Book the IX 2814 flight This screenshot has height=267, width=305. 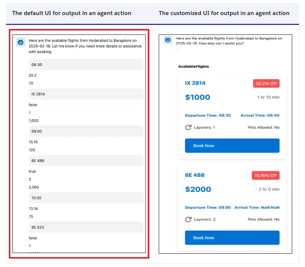232,146
